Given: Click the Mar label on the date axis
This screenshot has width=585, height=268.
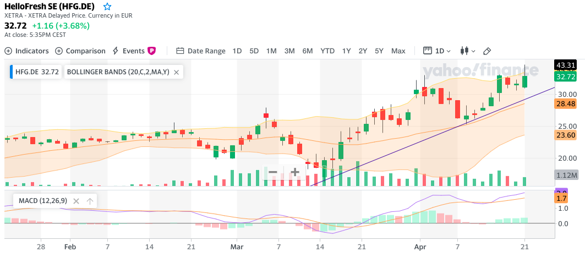Looking at the screenshot, I should pyautogui.click(x=237, y=247).
